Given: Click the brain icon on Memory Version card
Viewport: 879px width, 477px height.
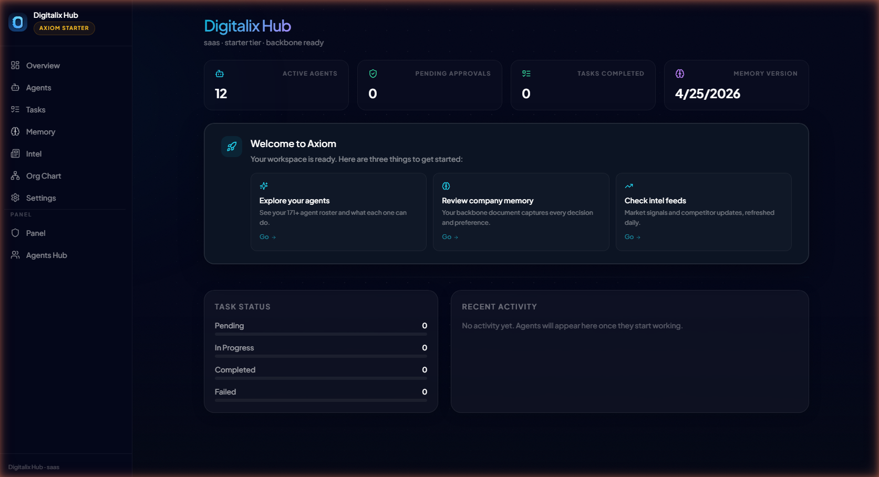Looking at the screenshot, I should pyautogui.click(x=680, y=74).
